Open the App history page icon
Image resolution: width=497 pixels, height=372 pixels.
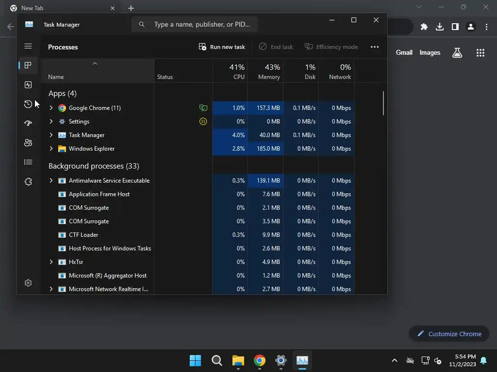[28, 104]
